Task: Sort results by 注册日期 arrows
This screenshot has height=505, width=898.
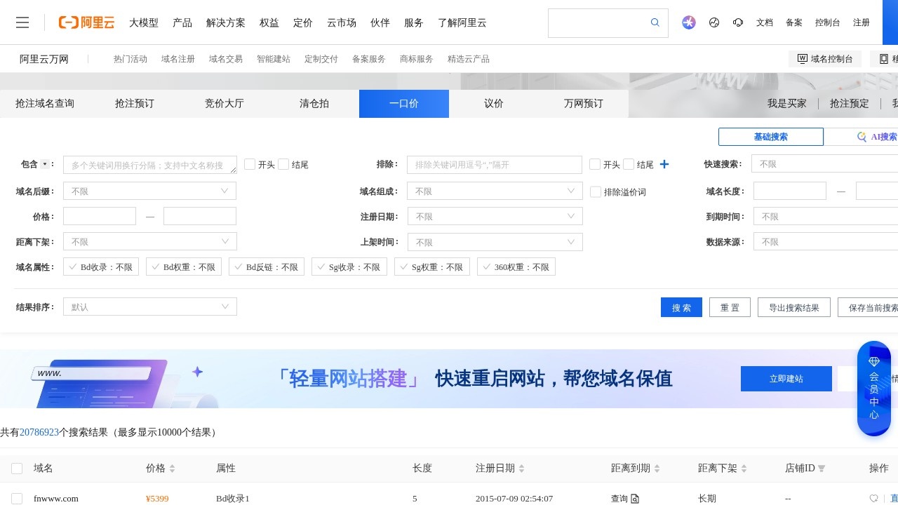Action: coord(521,469)
